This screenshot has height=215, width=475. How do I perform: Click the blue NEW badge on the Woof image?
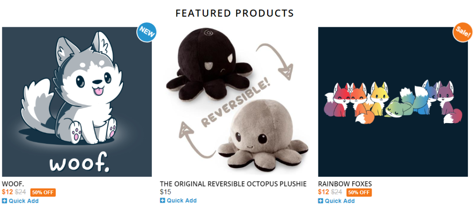146,32
